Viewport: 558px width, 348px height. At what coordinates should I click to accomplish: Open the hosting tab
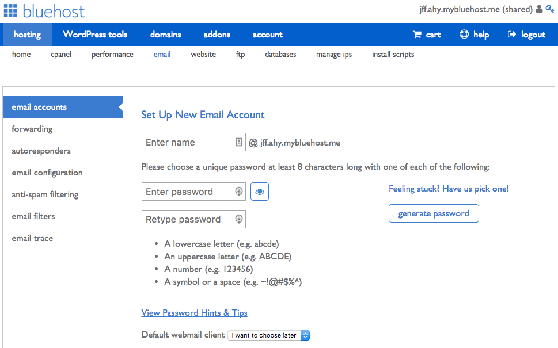(x=27, y=35)
